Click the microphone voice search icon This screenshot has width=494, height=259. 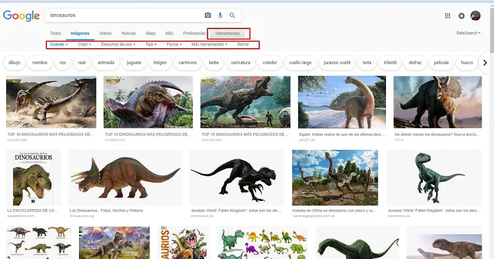click(220, 15)
